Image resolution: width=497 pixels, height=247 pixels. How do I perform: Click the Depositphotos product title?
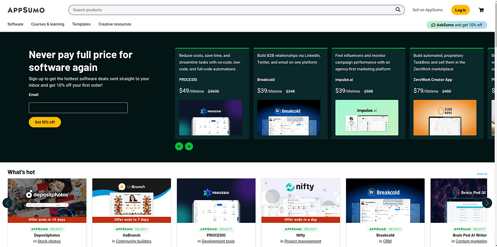[47, 235]
